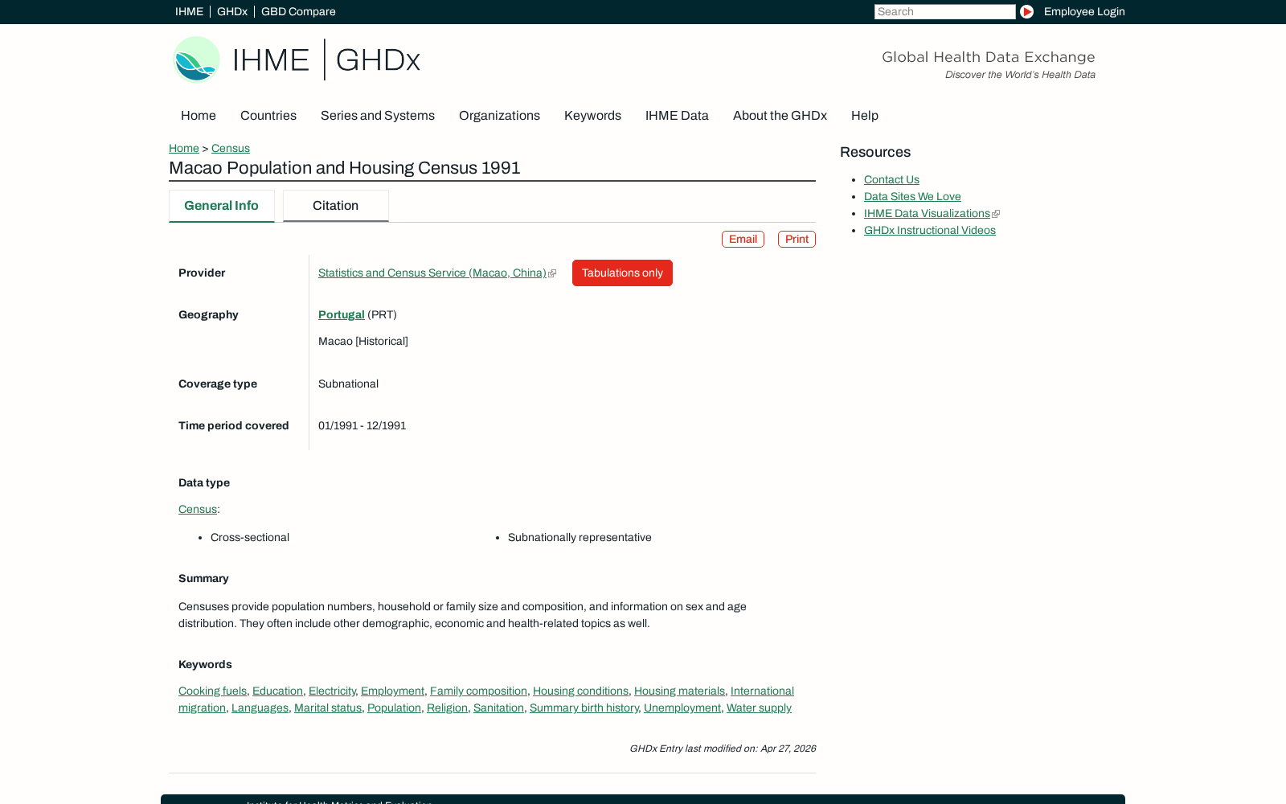Image resolution: width=1286 pixels, height=804 pixels.
Task: Click Contact Us in Resources
Action: [x=891, y=180]
